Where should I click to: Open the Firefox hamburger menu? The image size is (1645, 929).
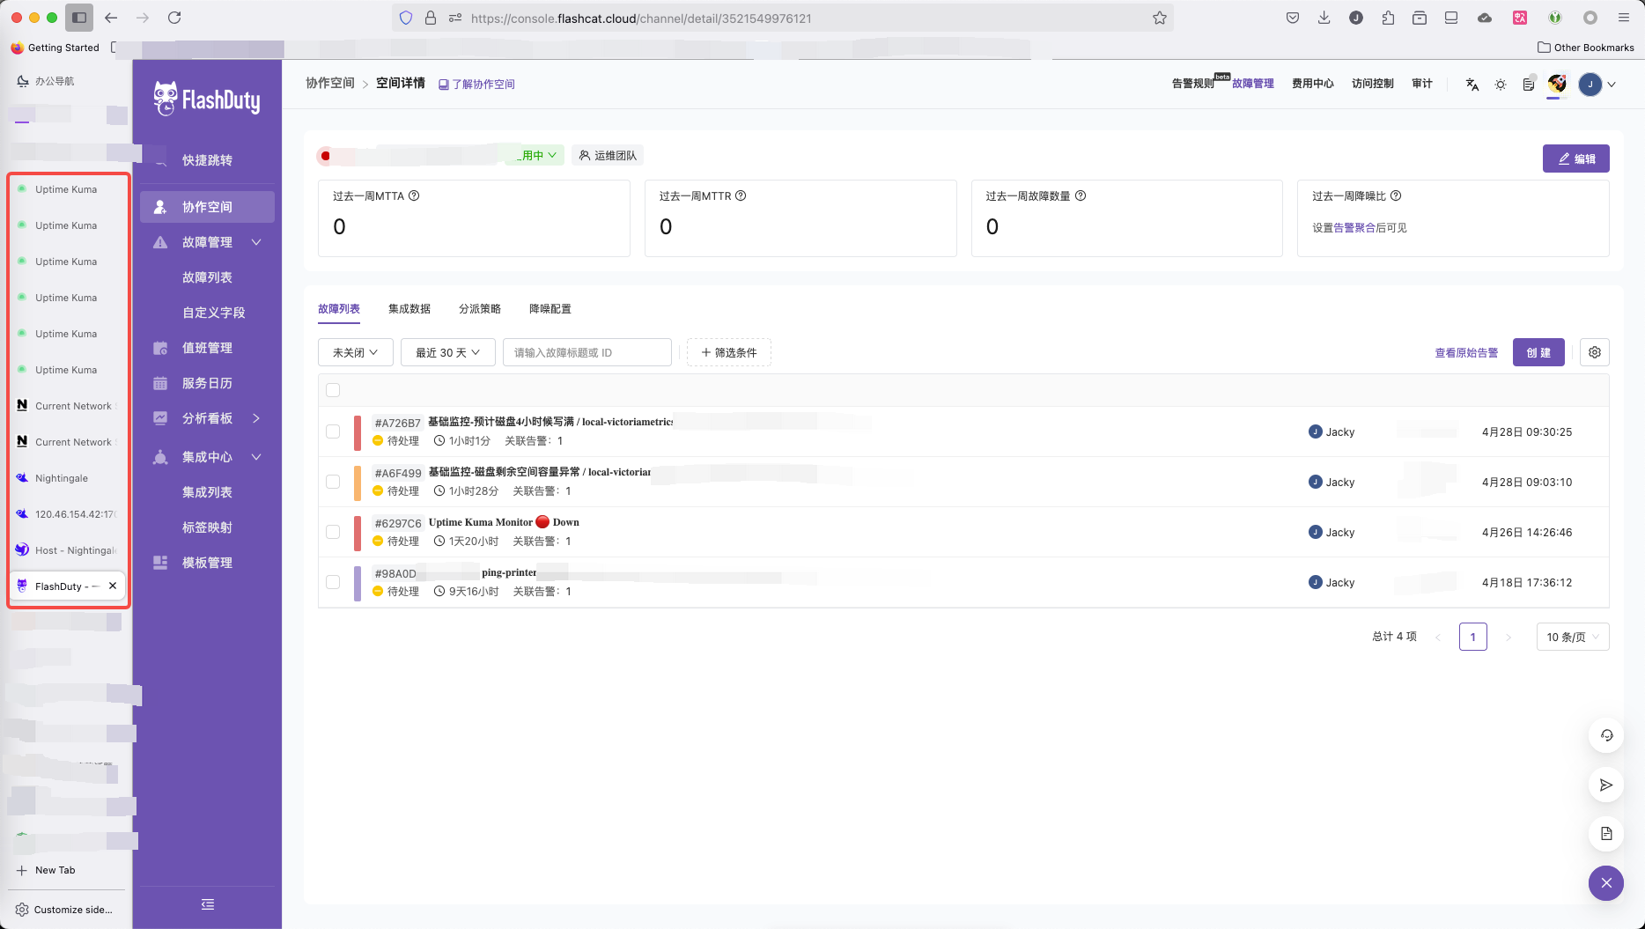tap(1624, 18)
